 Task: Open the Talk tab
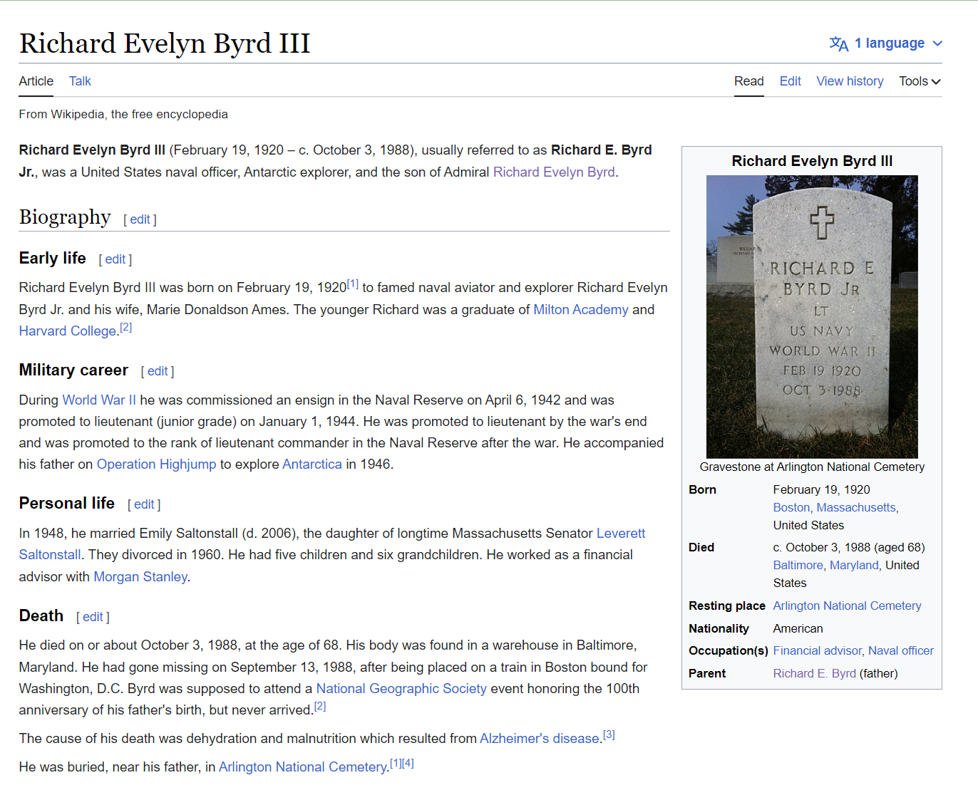[80, 81]
